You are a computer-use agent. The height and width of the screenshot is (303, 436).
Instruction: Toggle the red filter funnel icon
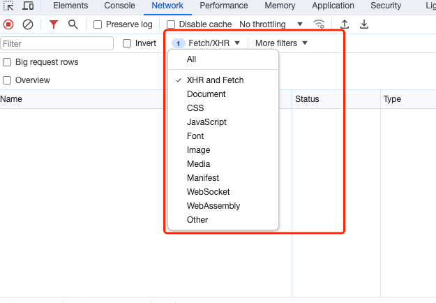tap(54, 24)
